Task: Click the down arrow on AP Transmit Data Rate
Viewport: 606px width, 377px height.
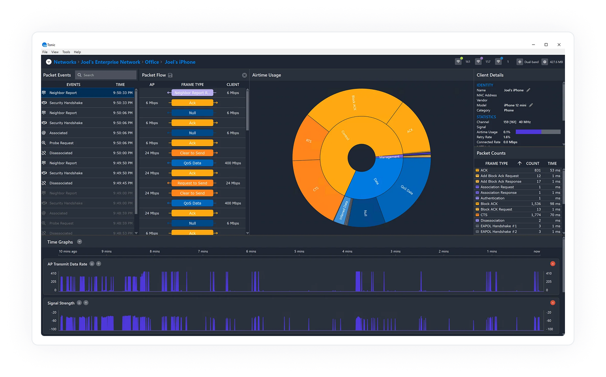Action: pos(92,263)
